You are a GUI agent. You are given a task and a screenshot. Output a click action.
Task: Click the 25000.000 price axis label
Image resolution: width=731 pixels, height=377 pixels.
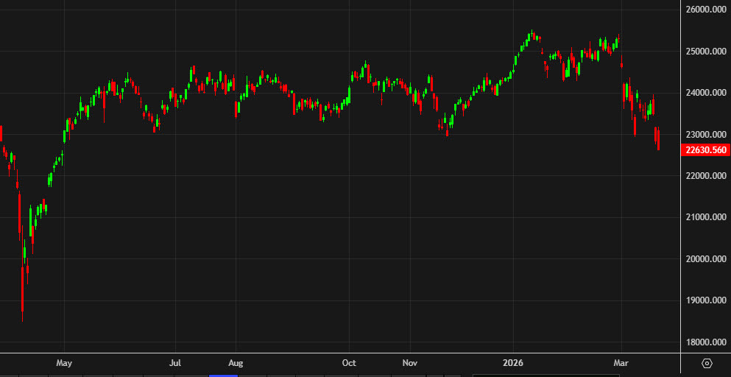click(x=706, y=51)
